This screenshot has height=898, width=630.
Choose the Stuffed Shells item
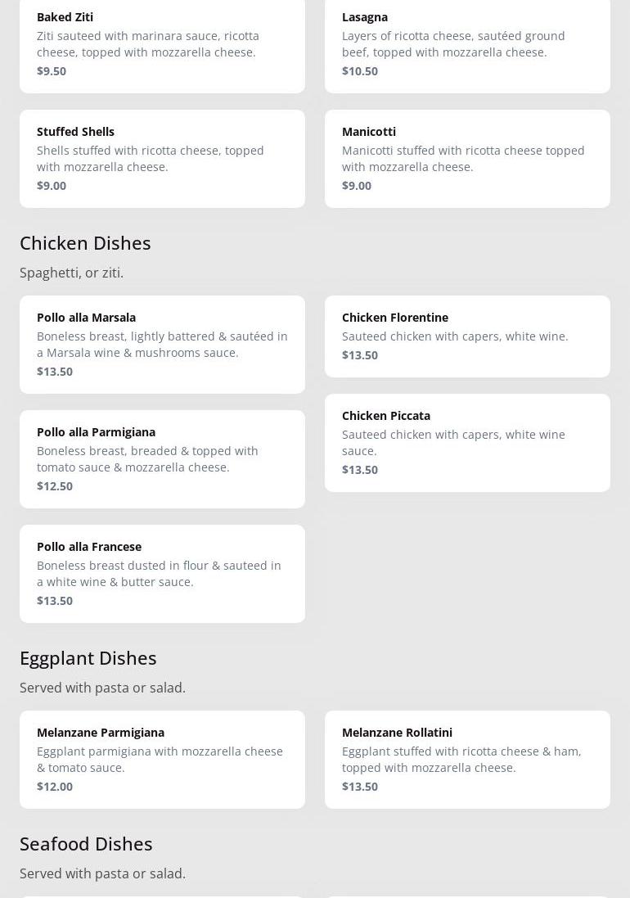[162, 158]
